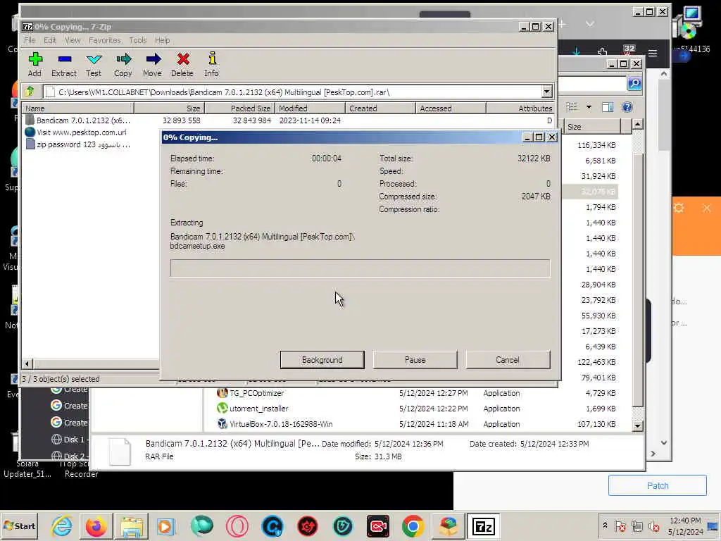Click the Explorer search magnifier icon
The width and height of the screenshot is (721, 541).
pos(634,83)
